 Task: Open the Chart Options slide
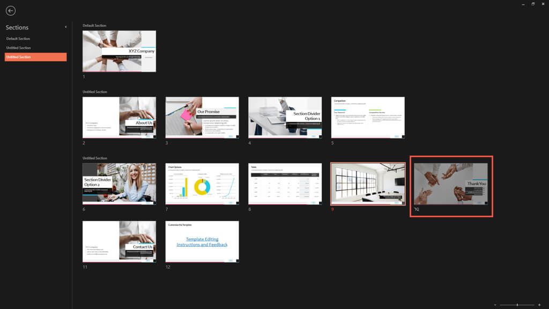click(x=202, y=184)
